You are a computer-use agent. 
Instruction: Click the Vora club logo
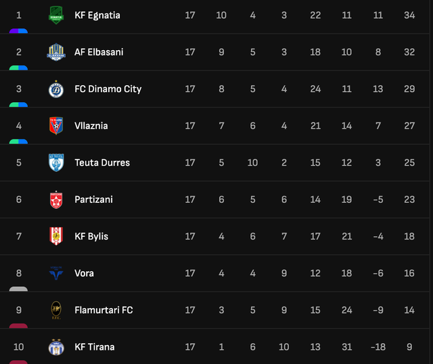tap(55, 273)
